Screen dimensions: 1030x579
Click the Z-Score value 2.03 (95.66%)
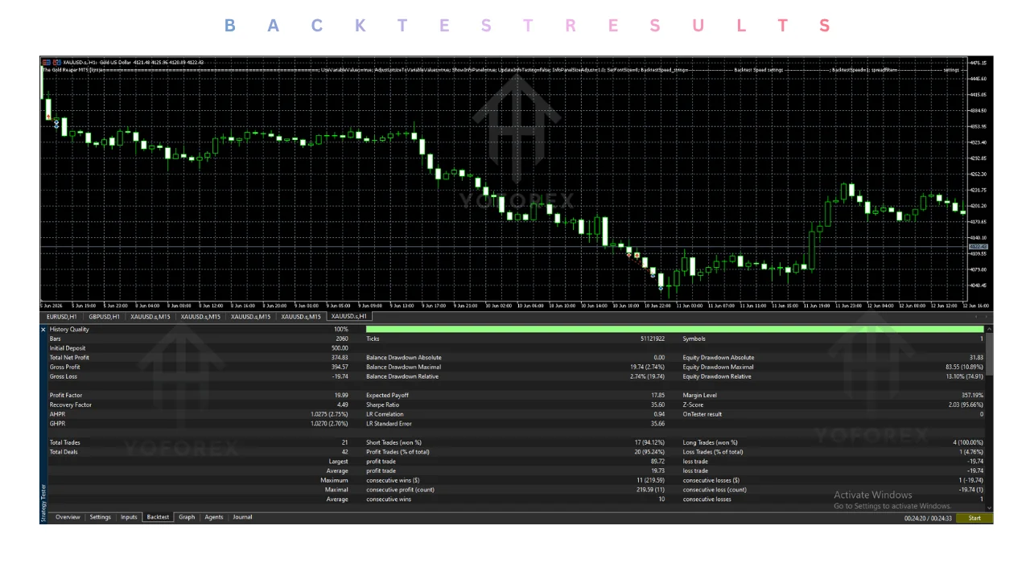pyautogui.click(x=966, y=405)
